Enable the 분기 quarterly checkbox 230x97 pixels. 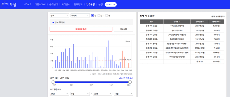pyautogui.click(x=99, y=15)
